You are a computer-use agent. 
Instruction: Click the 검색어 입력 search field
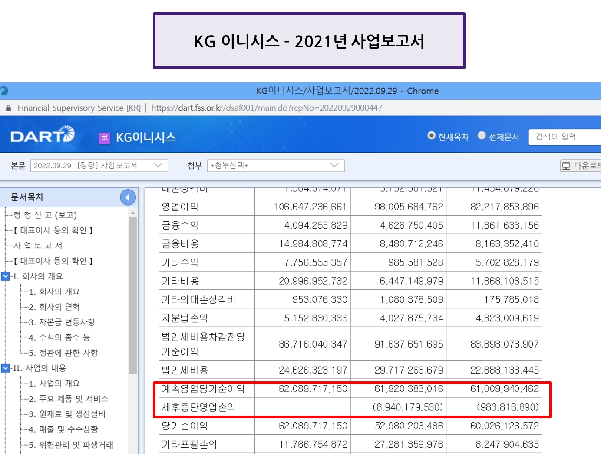565,137
